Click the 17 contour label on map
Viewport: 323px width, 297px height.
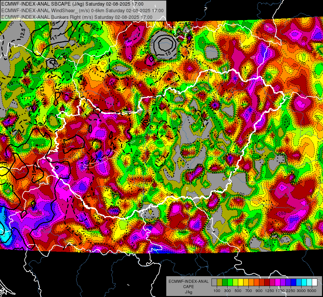point(54,37)
